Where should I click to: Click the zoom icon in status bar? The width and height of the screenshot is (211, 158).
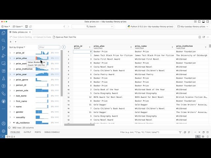(x=198, y=137)
